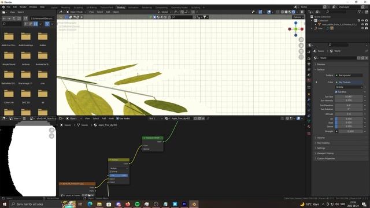Click the Translucent BSDF node header

[153, 138]
